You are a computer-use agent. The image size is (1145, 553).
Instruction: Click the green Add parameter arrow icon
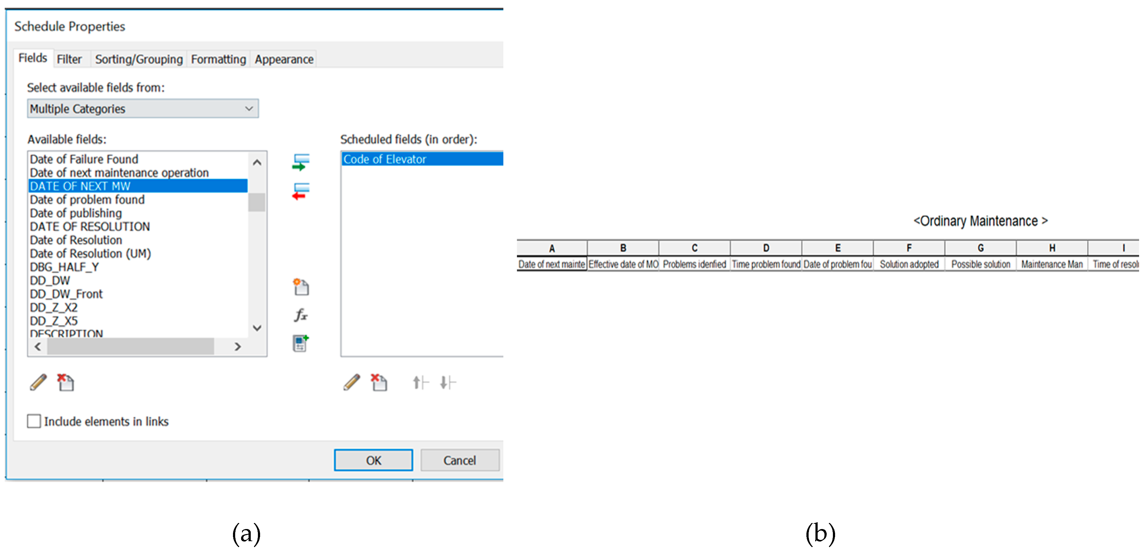[x=301, y=162]
